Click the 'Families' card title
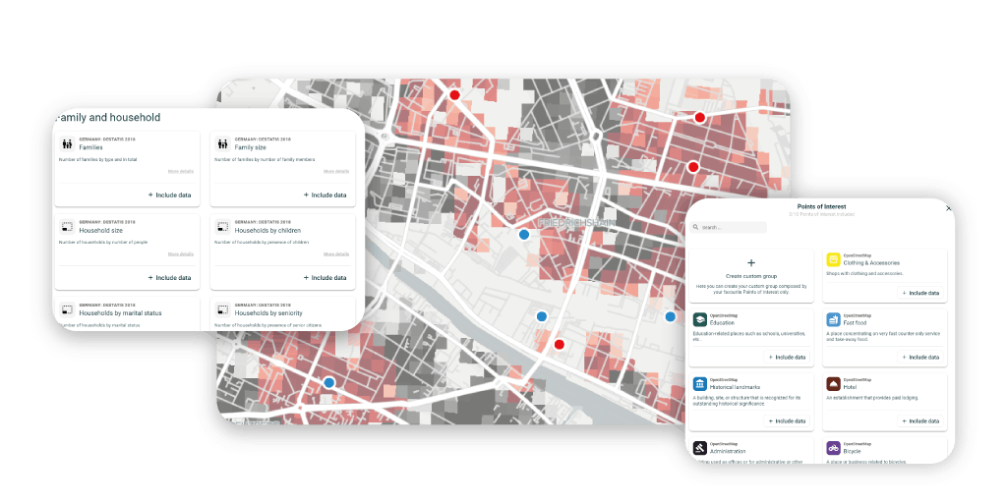The width and height of the screenshot is (1007, 503). (91, 147)
